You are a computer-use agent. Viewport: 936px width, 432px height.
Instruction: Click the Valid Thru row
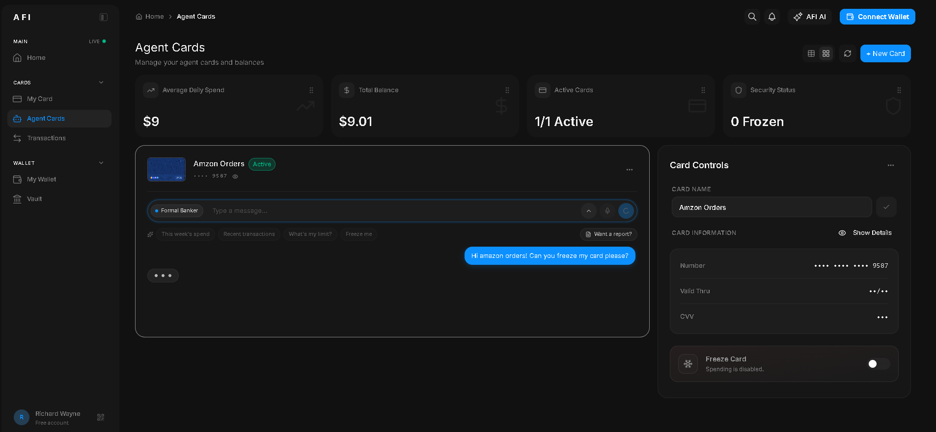click(x=784, y=291)
